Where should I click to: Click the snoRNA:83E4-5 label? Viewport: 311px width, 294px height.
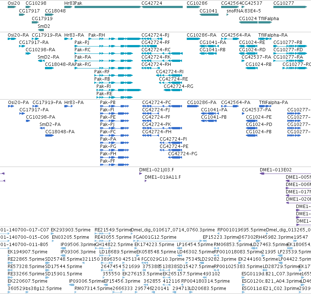click(x=244, y=11)
